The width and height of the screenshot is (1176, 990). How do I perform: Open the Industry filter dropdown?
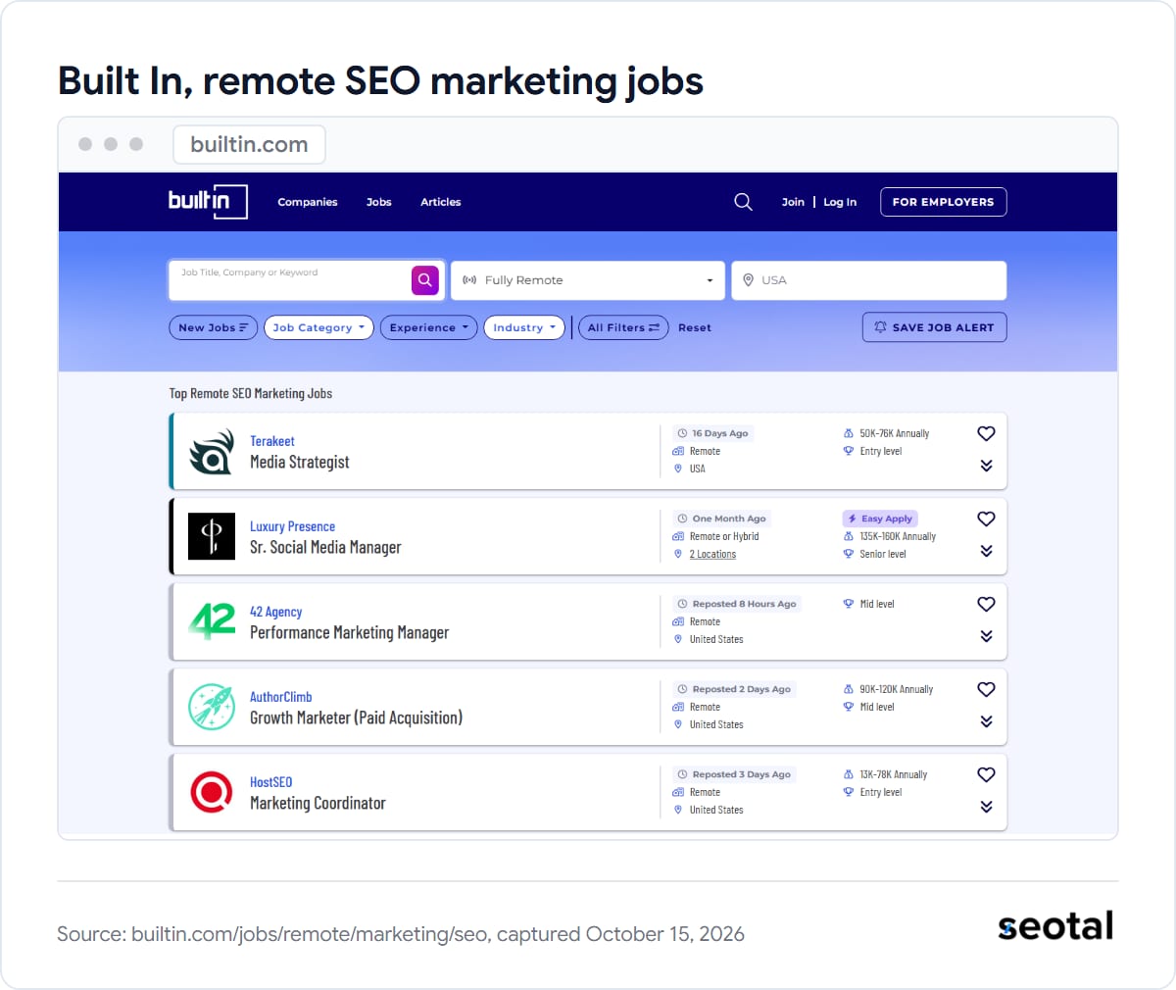pos(524,327)
